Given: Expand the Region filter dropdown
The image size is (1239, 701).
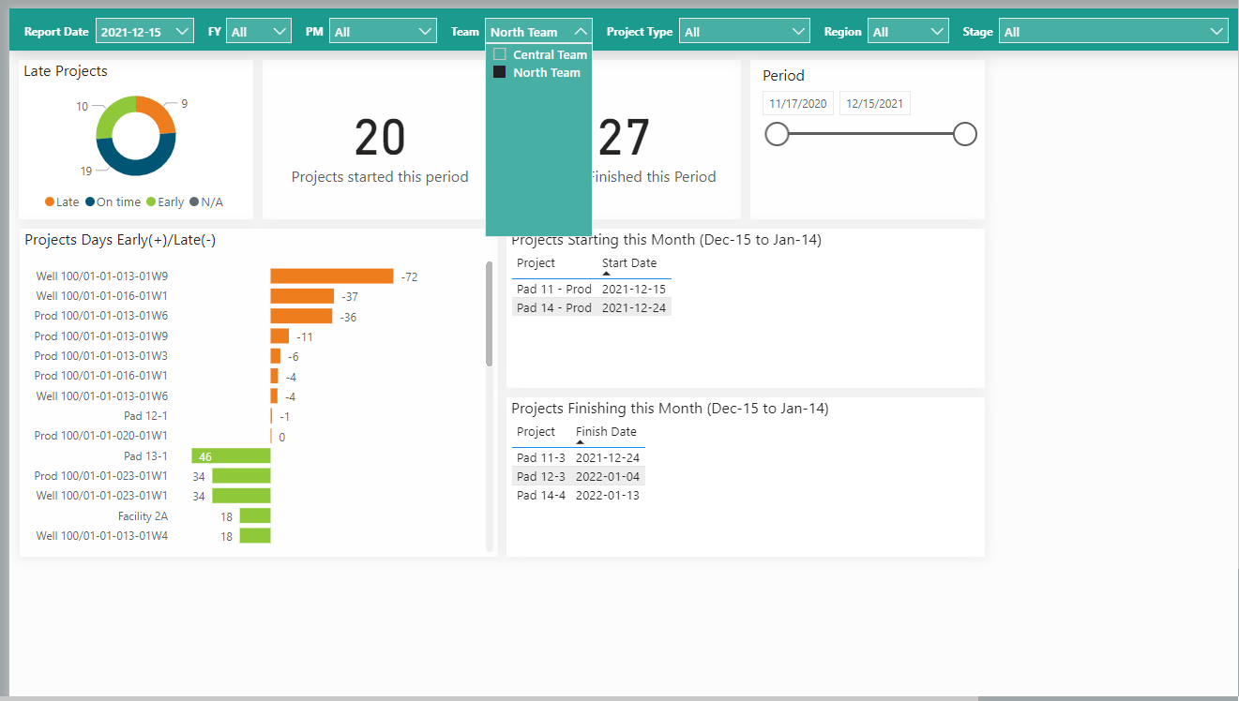Looking at the screenshot, I should pos(908,32).
